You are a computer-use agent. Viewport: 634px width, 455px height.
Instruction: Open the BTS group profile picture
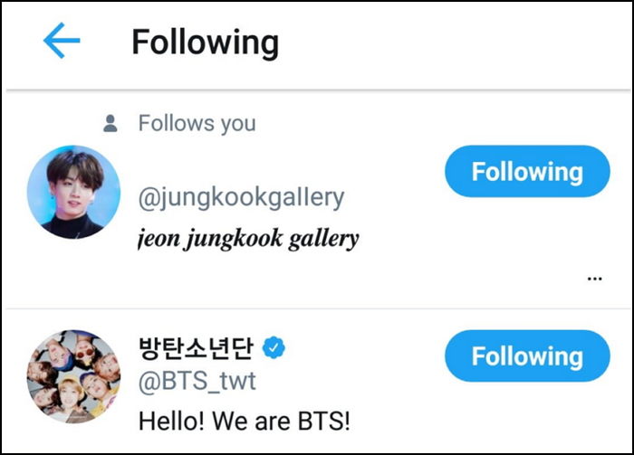pyautogui.click(x=73, y=375)
